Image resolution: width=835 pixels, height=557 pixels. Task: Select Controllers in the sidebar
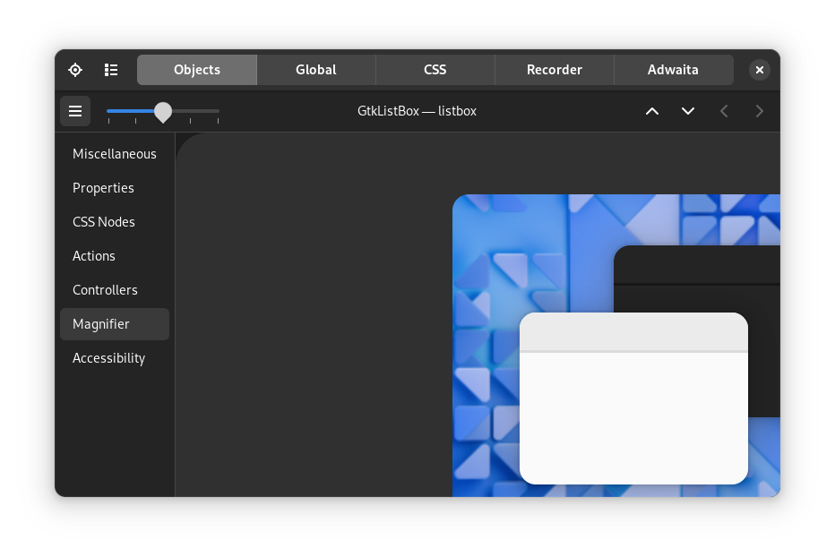click(105, 290)
